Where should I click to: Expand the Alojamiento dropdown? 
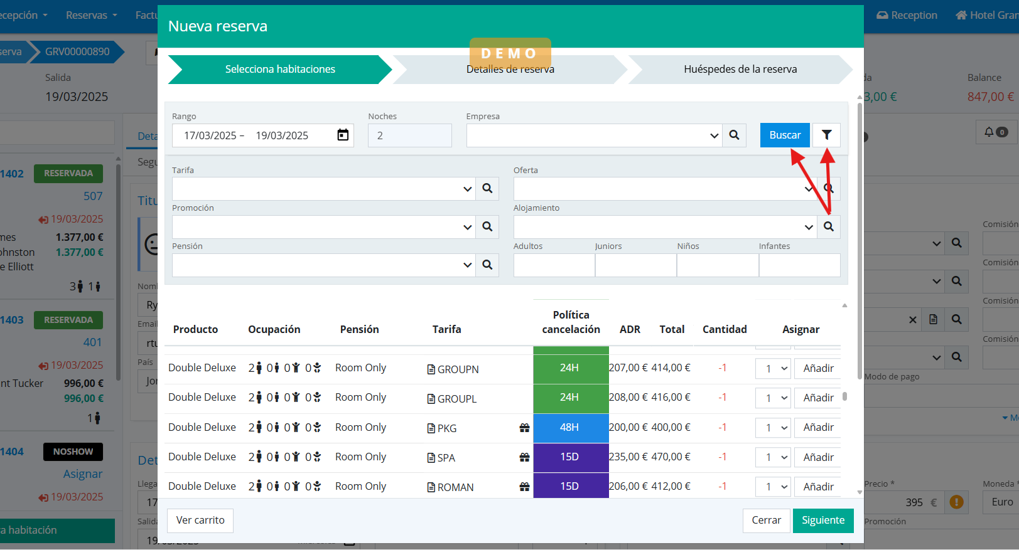click(809, 227)
